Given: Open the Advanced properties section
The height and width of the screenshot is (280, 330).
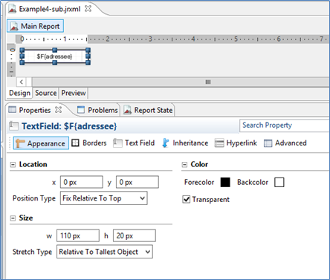Looking at the screenshot, I should click(285, 143).
